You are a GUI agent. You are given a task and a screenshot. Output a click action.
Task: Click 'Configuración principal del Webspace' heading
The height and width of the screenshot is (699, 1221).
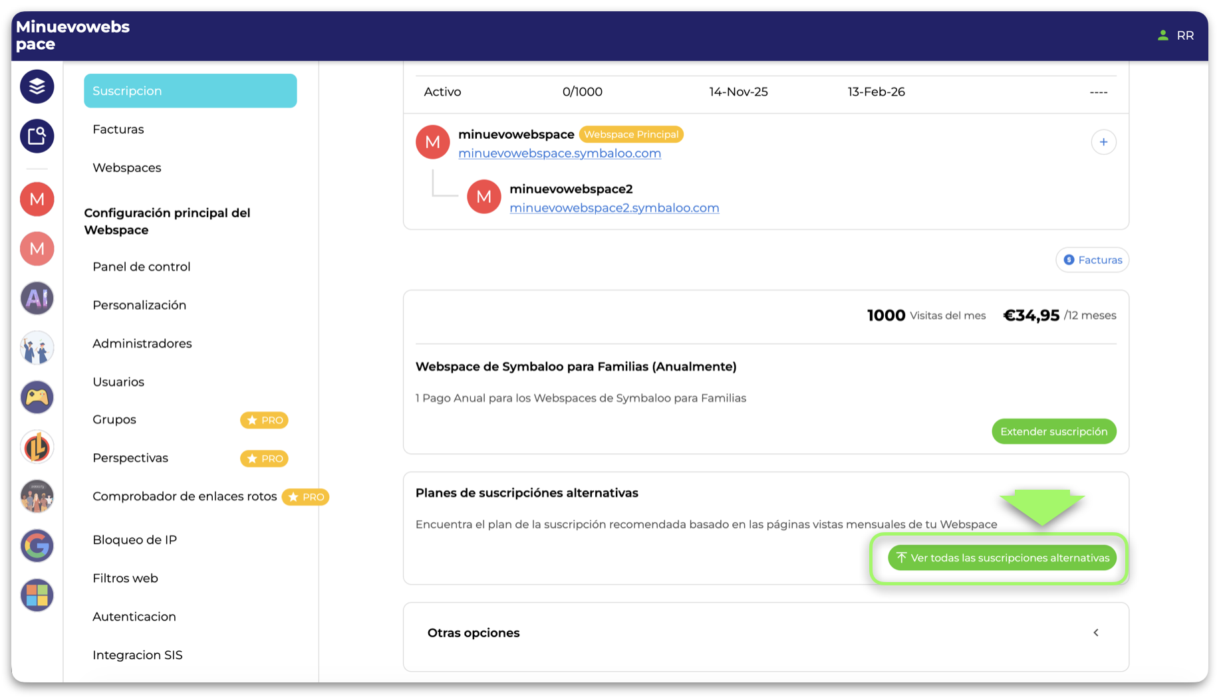[167, 222]
